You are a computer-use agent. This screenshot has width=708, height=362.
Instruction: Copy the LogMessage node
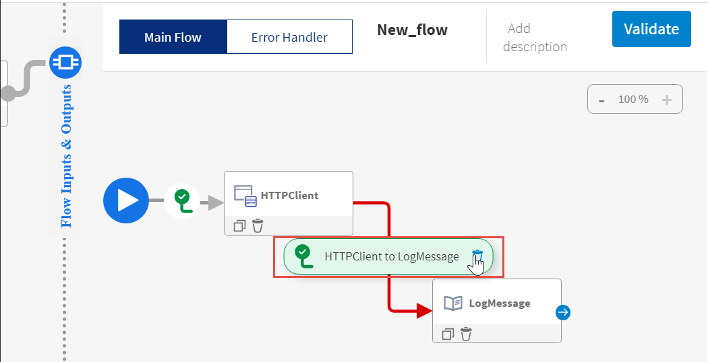[x=448, y=334]
